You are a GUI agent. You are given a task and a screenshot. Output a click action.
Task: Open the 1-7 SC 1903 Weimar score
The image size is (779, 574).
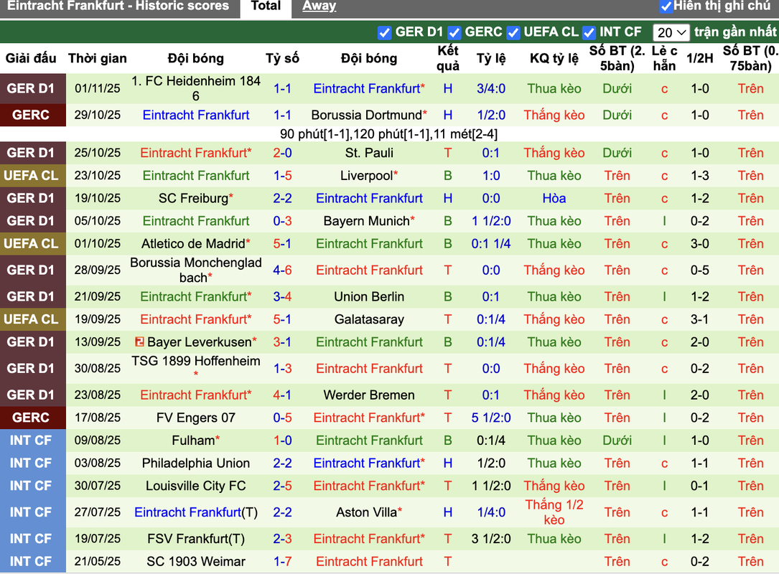pyautogui.click(x=282, y=562)
